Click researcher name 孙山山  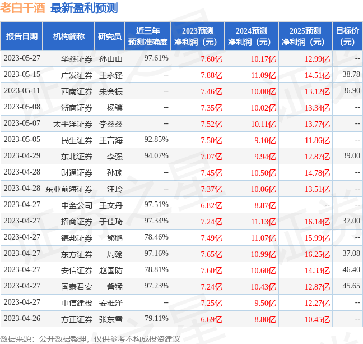click(x=111, y=59)
